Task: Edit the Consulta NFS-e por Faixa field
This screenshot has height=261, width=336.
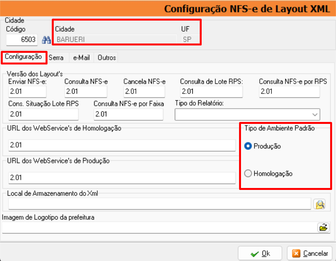Action: 128,114
